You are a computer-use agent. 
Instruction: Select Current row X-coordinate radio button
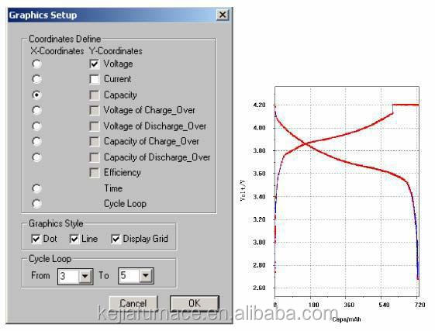(36, 79)
